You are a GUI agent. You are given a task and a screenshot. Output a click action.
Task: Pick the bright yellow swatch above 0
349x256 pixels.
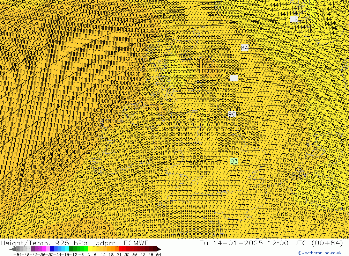pos(90,249)
